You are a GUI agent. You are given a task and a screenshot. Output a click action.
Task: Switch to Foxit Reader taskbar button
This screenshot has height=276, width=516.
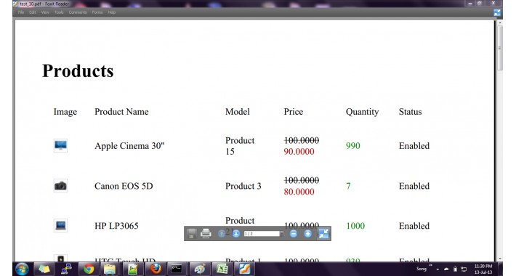pos(244,269)
